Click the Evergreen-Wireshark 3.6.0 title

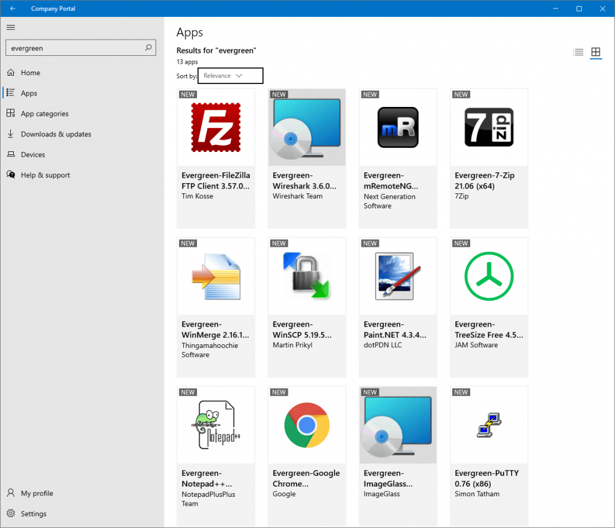point(304,180)
